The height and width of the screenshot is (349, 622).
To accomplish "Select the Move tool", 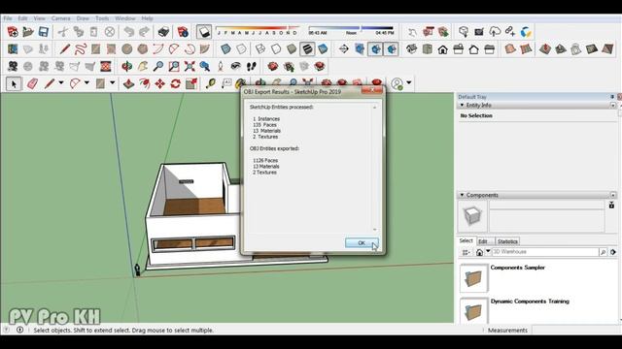I will (159, 84).
